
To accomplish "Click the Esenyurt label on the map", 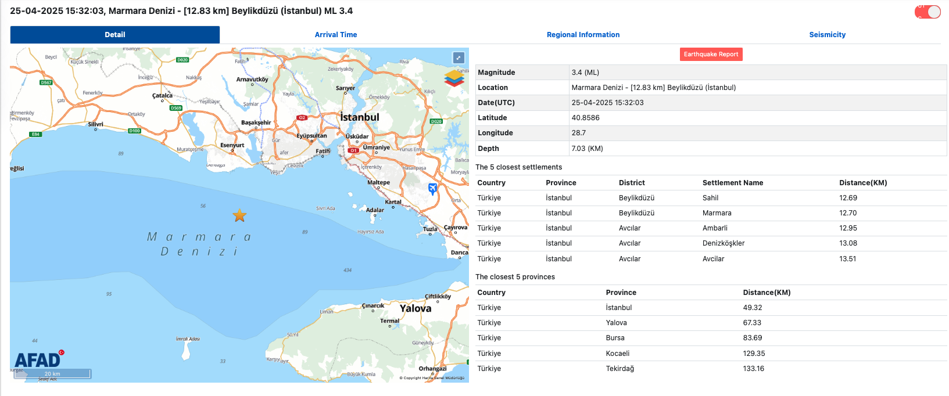I will click(x=232, y=145).
